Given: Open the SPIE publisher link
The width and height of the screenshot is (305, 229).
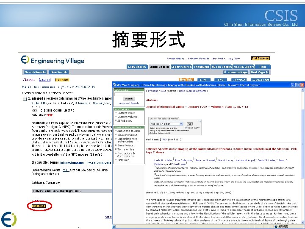Looking at the screenshot, I should tap(50, 115).
